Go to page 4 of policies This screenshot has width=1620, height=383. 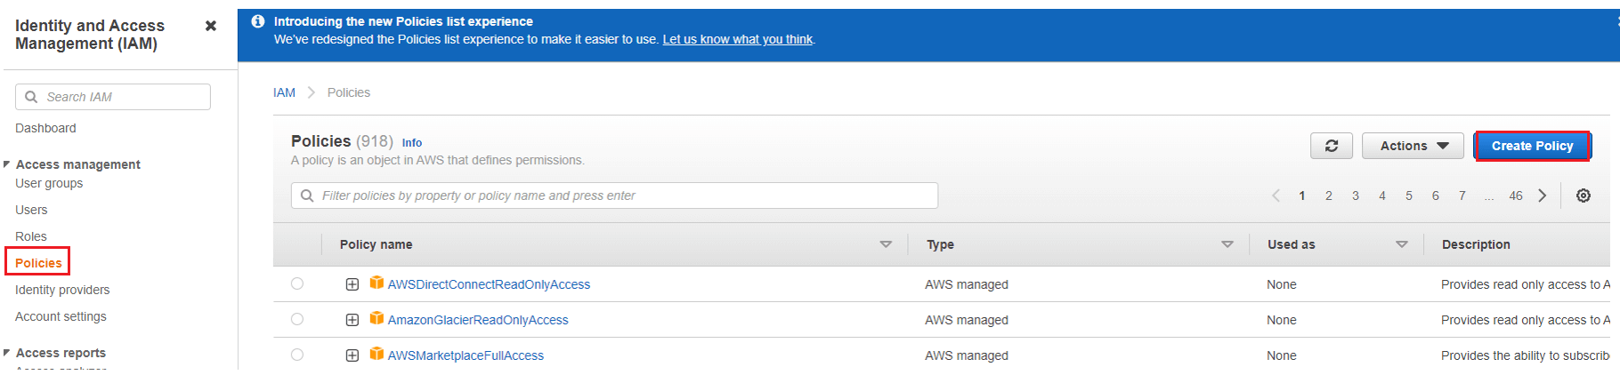(1382, 195)
